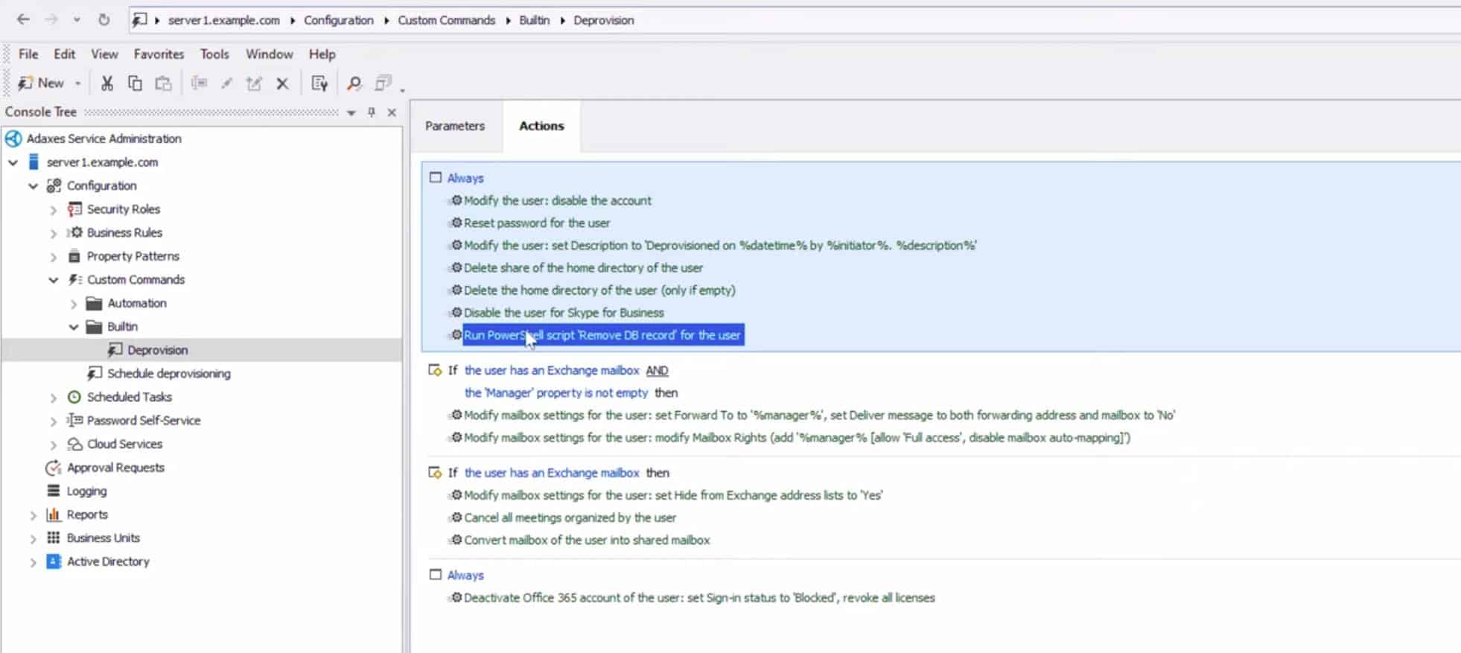1461x653 pixels.
Task: Select 'Deactivate Office 365 account' action
Action: 699,598
